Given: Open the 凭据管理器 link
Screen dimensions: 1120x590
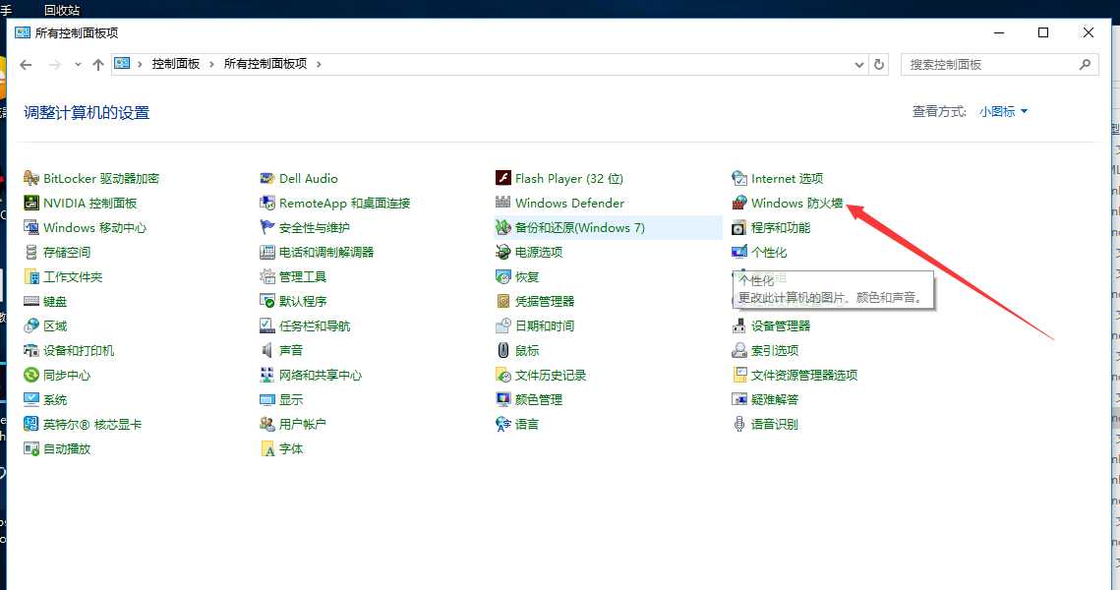Looking at the screenshot, I should [x=545, y=302].
